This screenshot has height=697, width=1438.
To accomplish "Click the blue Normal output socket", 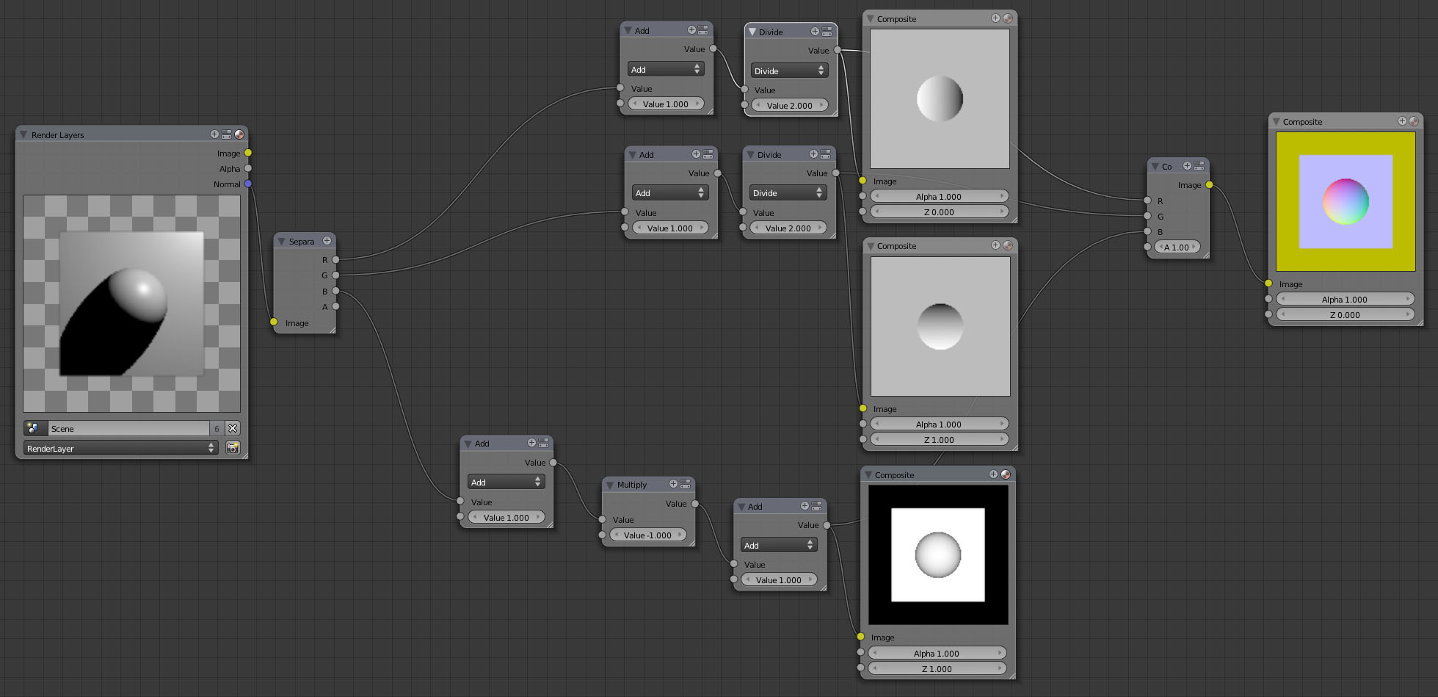I will (248, 184).
